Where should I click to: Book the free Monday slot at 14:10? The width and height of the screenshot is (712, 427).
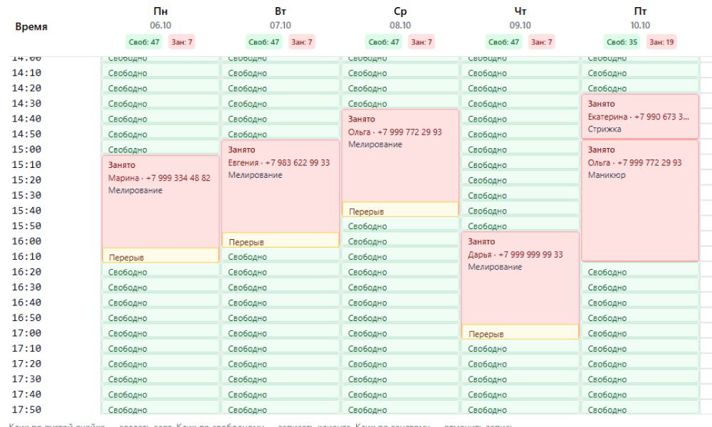(160, 73)
